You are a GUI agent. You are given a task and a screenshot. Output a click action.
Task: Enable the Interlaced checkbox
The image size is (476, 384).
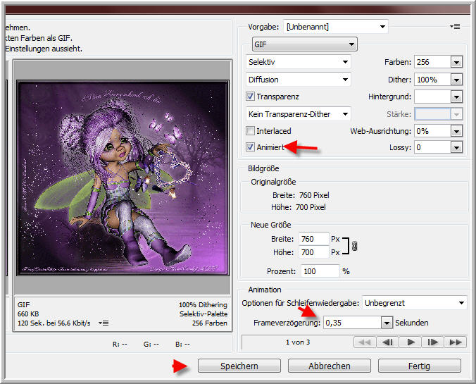pyautogui.click(x=251, y=131)
